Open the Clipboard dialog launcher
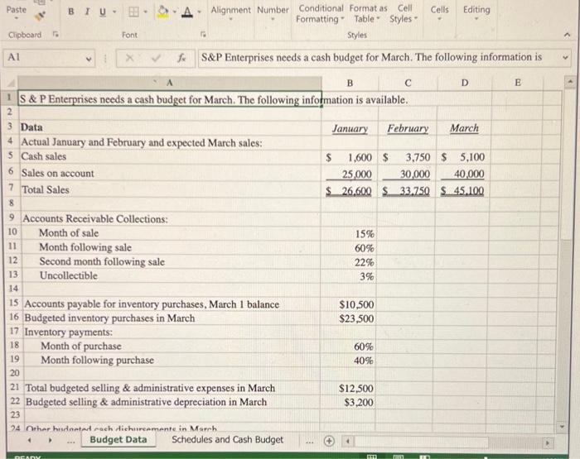 (x=56, y=35)
